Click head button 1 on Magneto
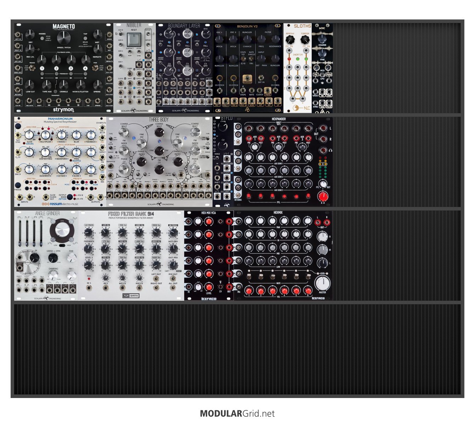The height and width of the screenshot is (421, 475). [x=42, y=68]
